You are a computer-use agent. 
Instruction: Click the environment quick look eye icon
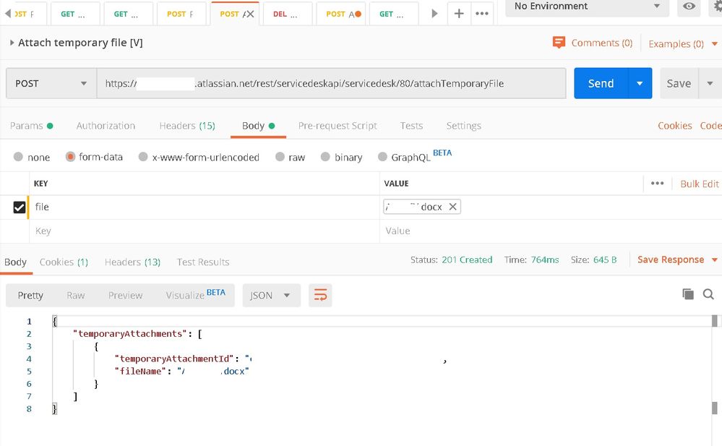pyautogui.click(x=689, y=7)
